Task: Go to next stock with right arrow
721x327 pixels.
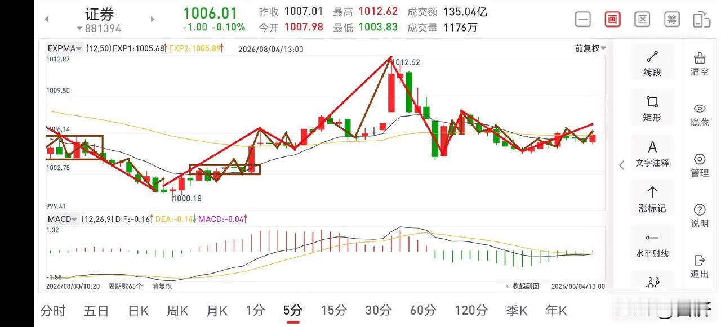Action: tap(152, 19)
